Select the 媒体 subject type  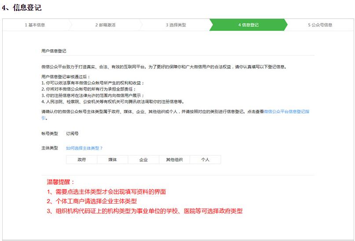[113, 160]
